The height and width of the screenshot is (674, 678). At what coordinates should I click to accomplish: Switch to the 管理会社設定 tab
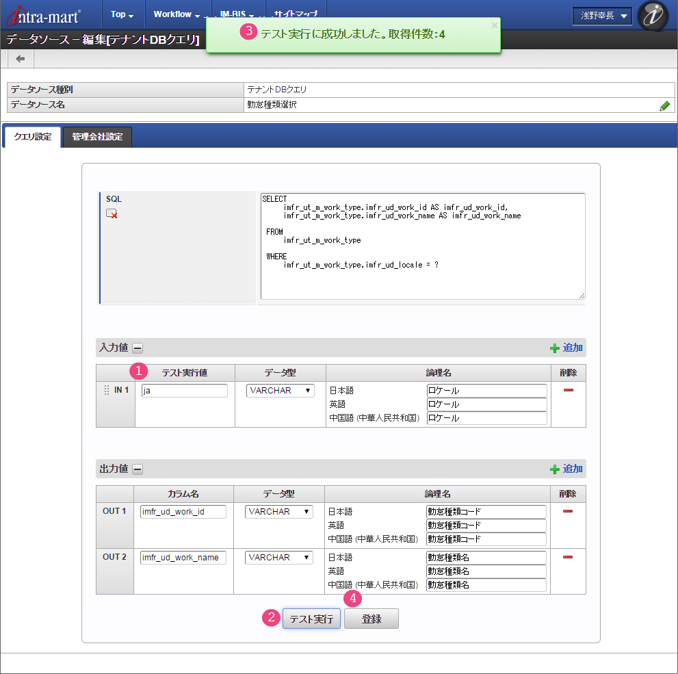point(97,137)
